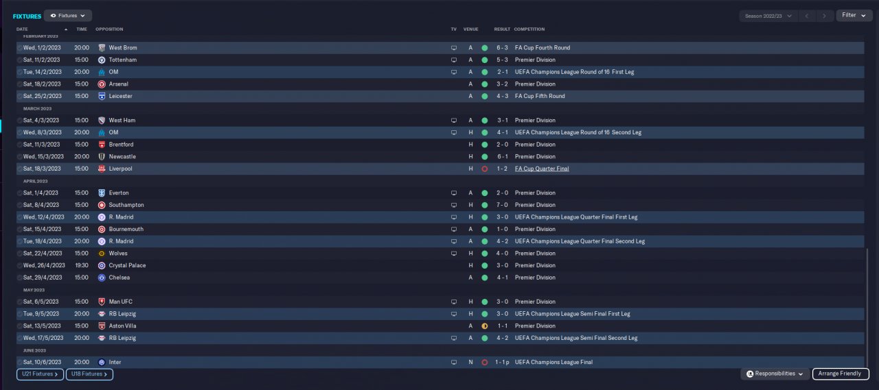
Task: Click the TV column header
Action: (x=453, y=29)
